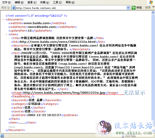Click the updatePeri value 15

point(30,31)
